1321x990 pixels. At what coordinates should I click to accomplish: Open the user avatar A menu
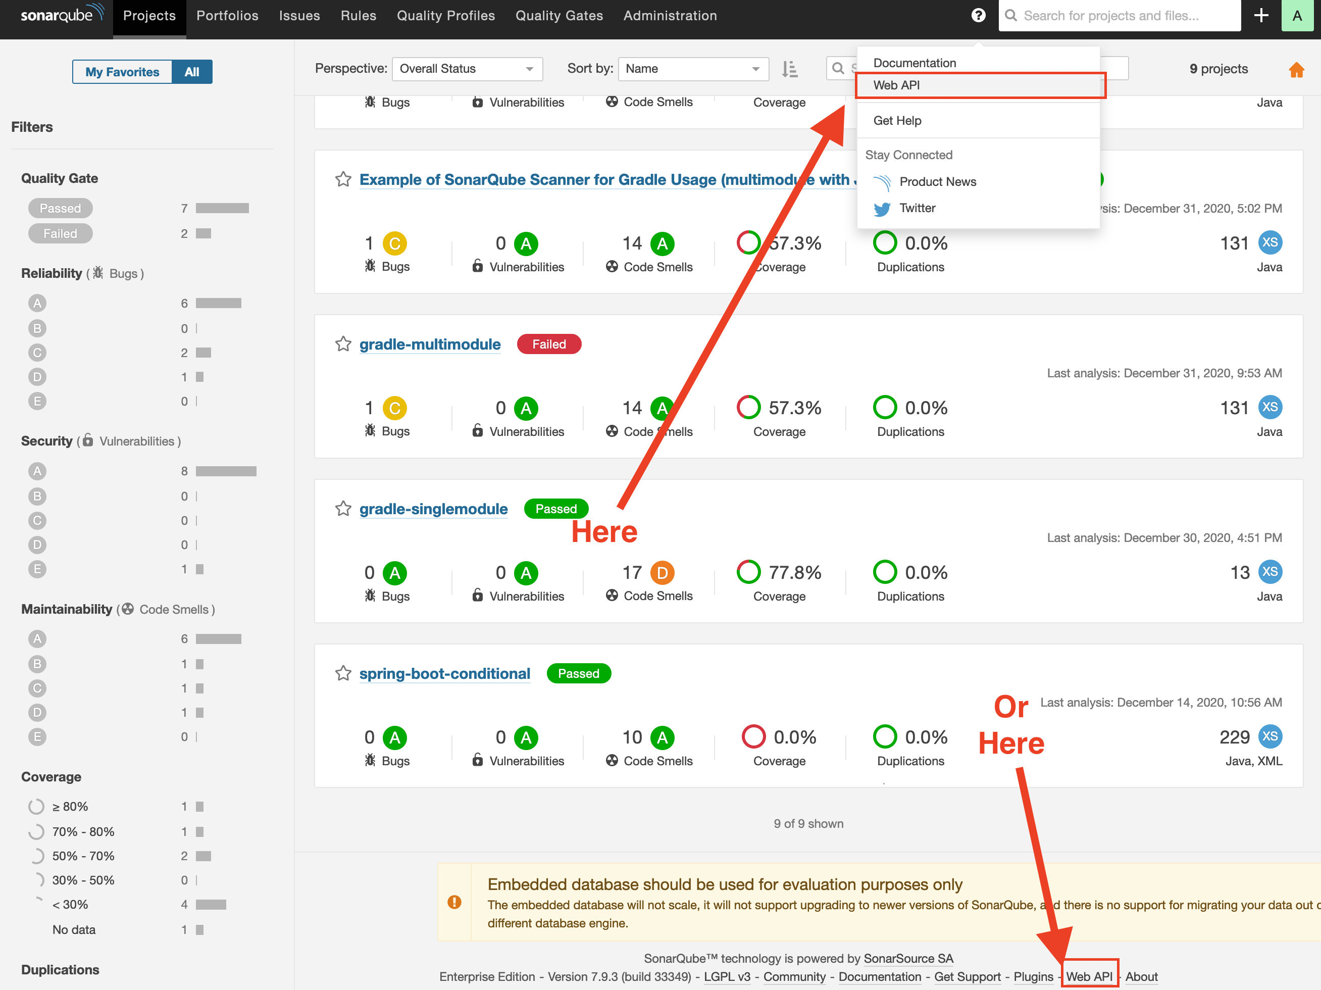(x=1297, y=16)
